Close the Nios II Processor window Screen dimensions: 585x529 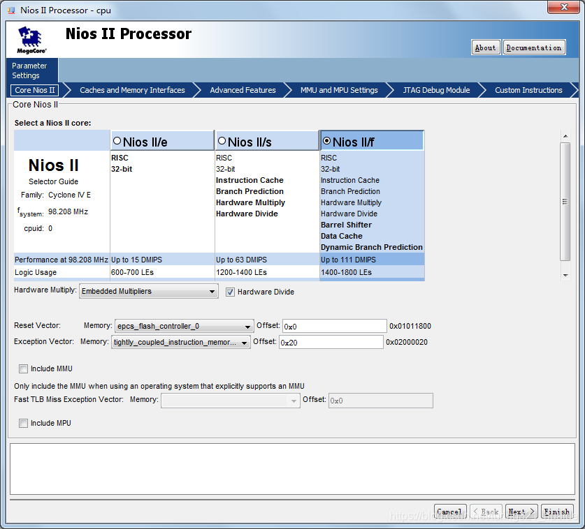(563, 7)
